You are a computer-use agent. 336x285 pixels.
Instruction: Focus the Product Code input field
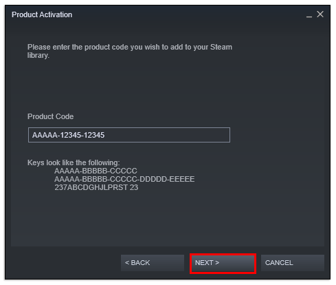129,135
